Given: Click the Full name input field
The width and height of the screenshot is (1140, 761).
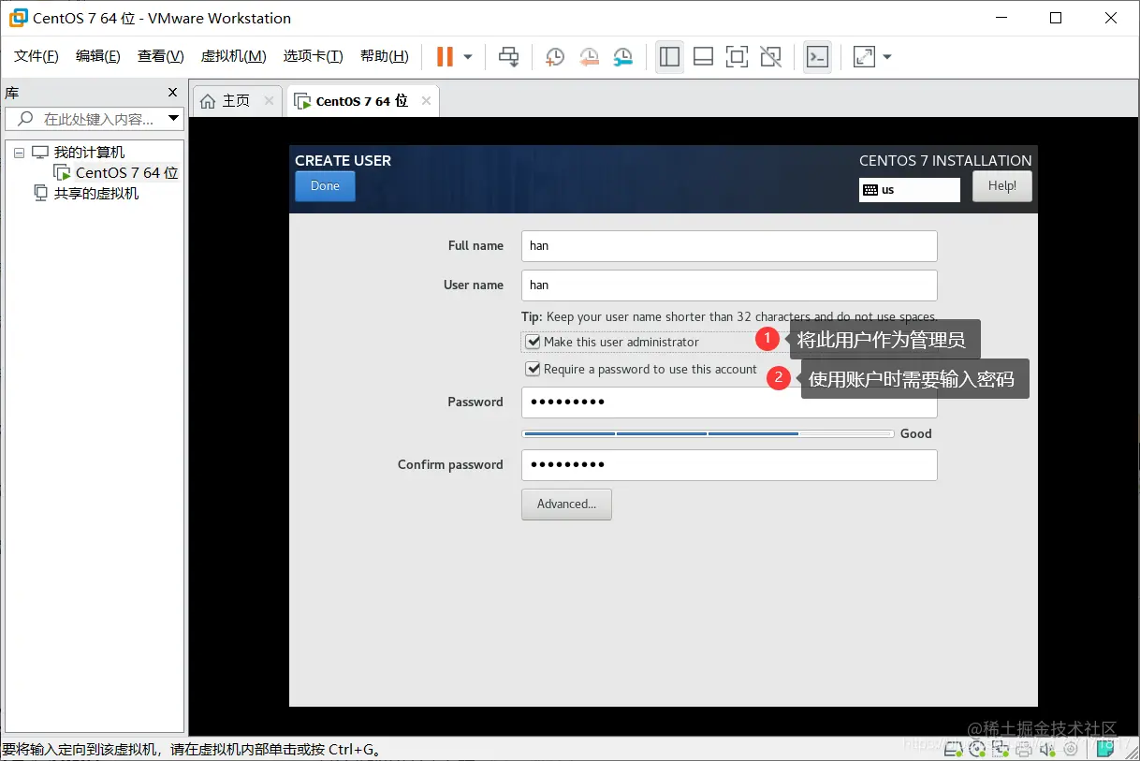Looking at the screenshot, I should pos(729,245).
